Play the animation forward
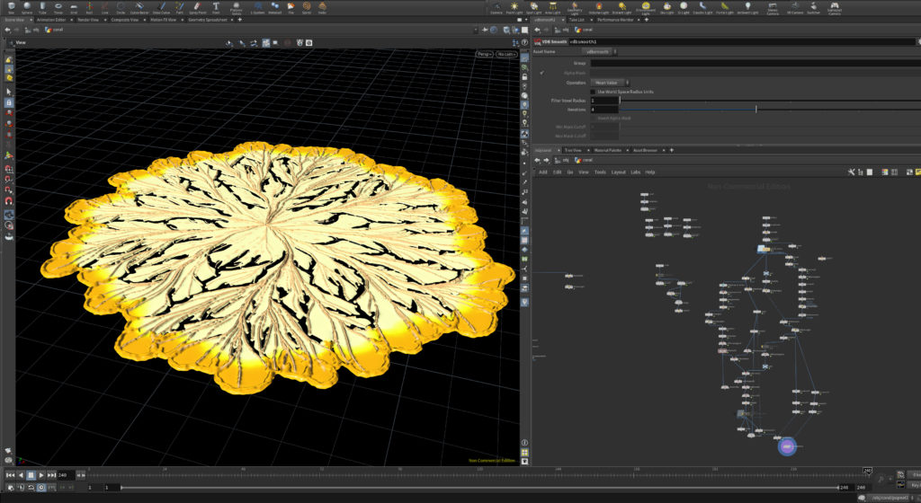Viewport: 921px width, 503px height. (x=41, y=475)
